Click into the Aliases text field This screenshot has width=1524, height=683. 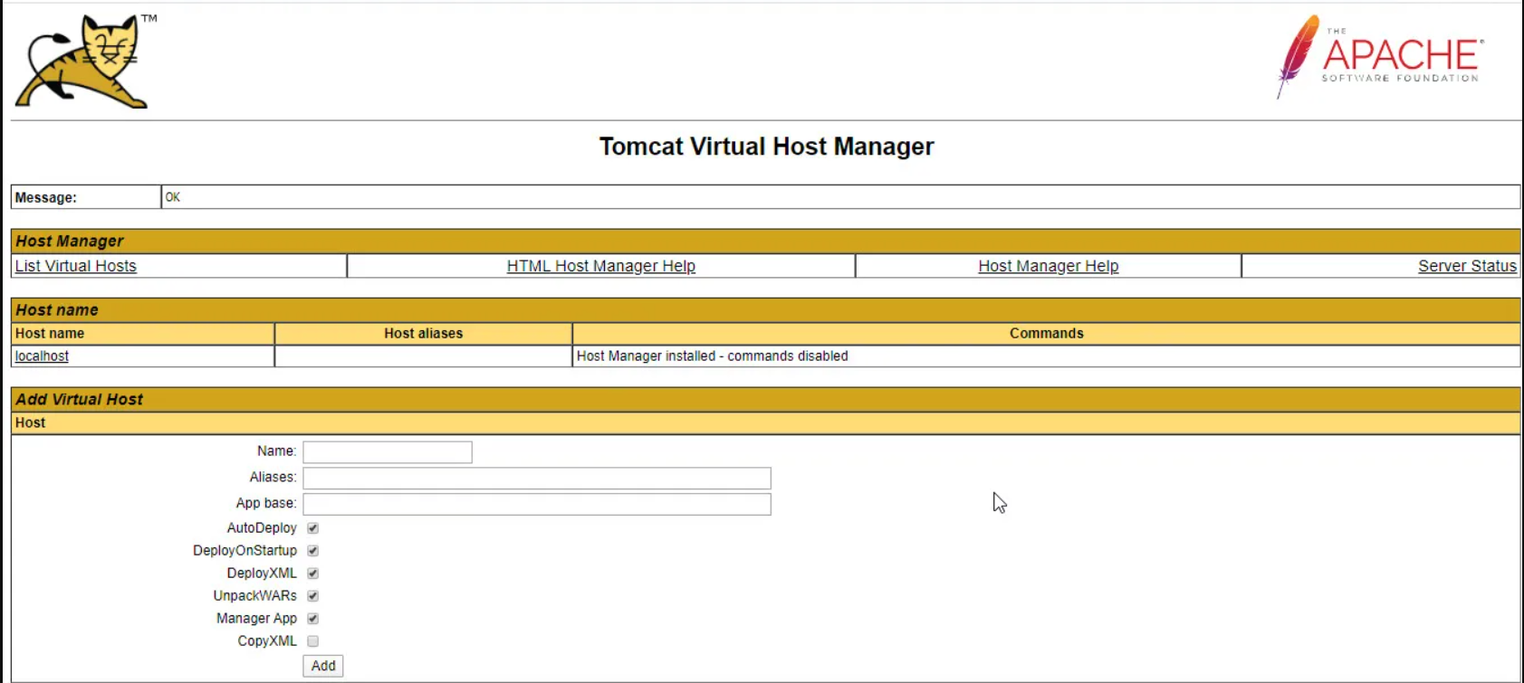(536, 478)
